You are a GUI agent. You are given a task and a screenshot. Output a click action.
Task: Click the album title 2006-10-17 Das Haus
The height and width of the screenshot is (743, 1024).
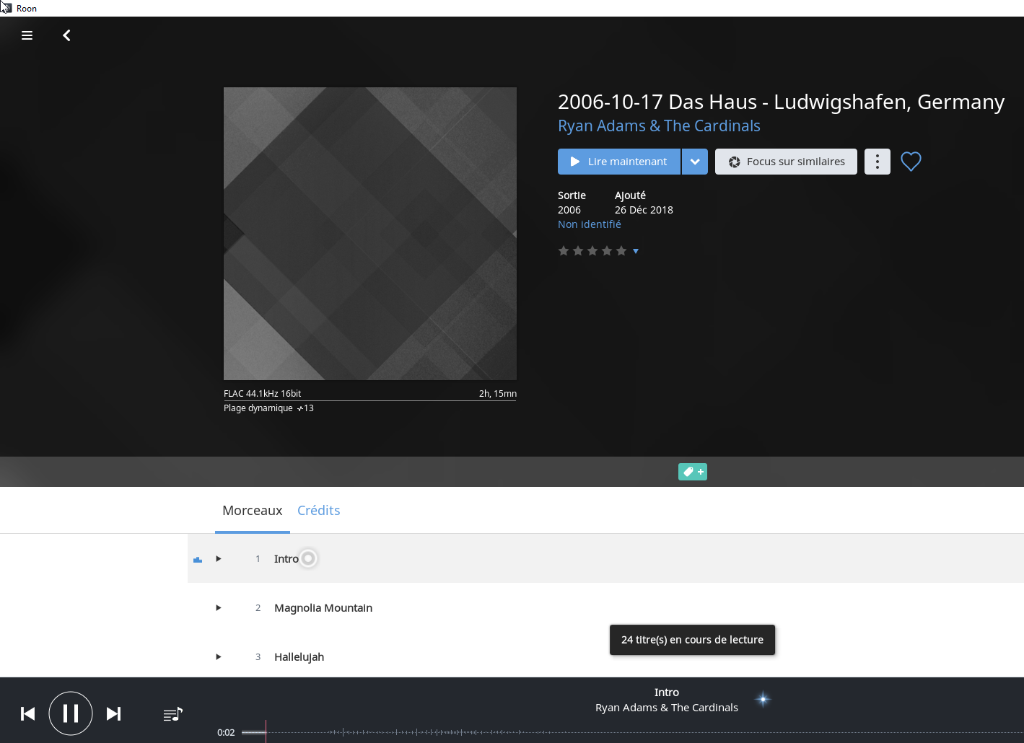(781, 102)
